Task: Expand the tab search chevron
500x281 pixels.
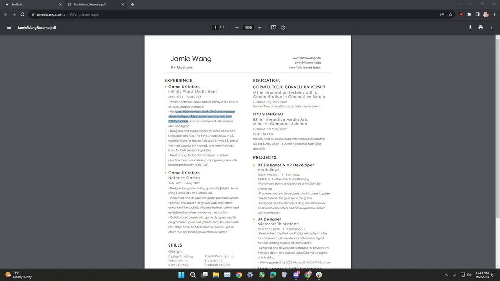Action: click(x=458, y=4)
